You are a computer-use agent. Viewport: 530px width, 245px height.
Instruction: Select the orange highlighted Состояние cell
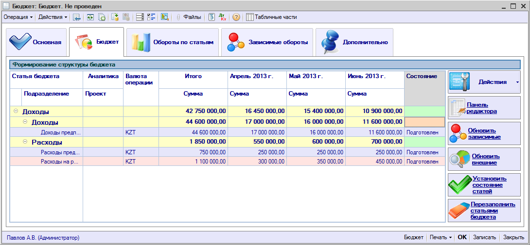pyautogui.click(x=424, y=122)
